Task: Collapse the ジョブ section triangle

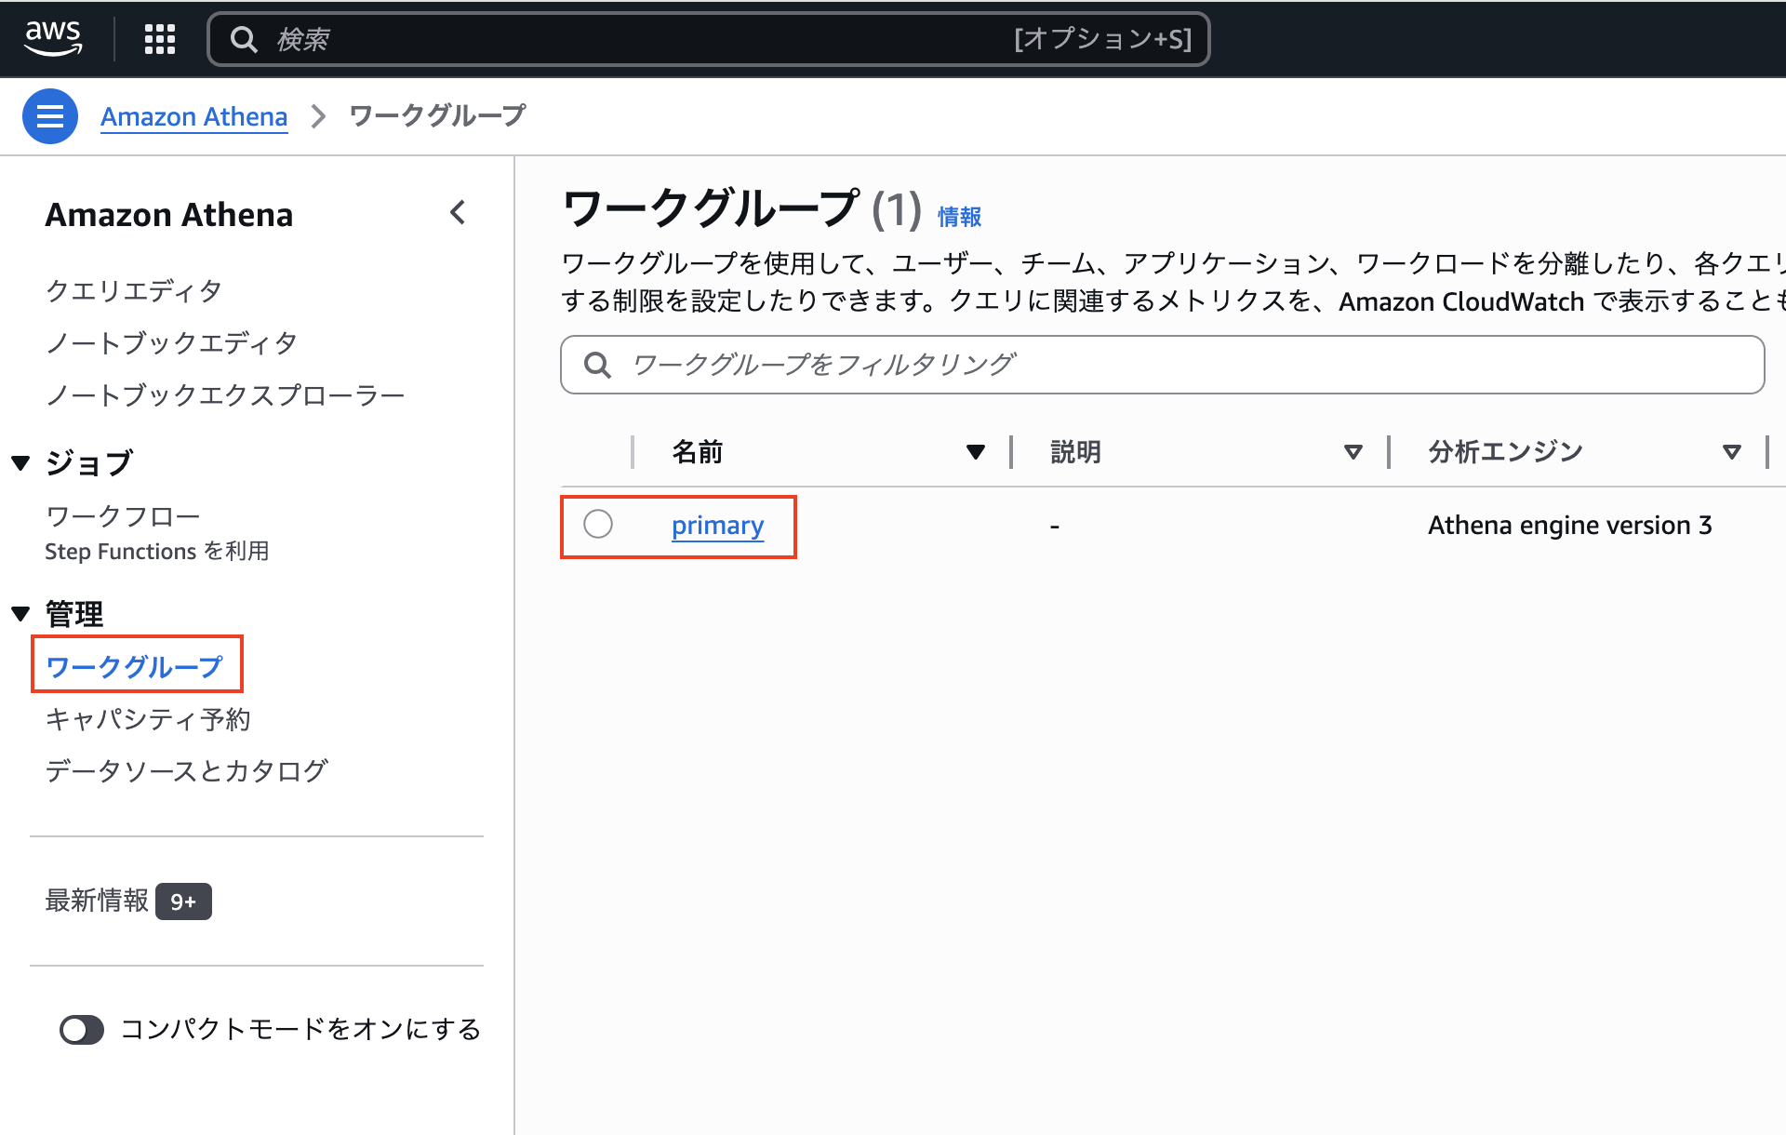Action: click(20, 462)
